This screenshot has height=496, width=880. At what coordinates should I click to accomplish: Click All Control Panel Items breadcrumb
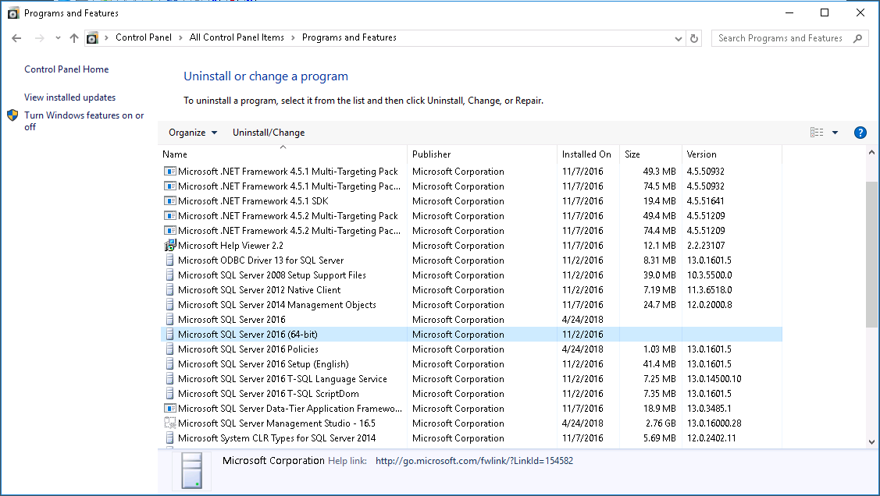(x=237, y=37)
